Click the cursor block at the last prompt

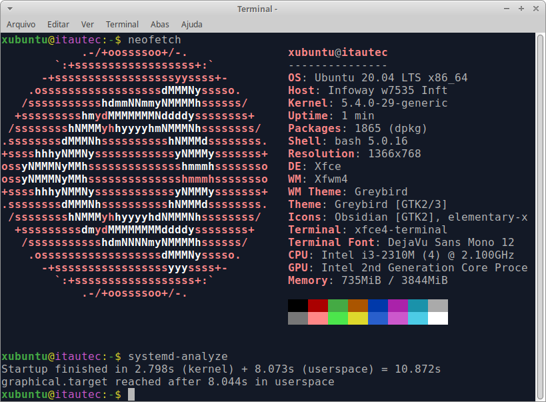pos(131,395)
